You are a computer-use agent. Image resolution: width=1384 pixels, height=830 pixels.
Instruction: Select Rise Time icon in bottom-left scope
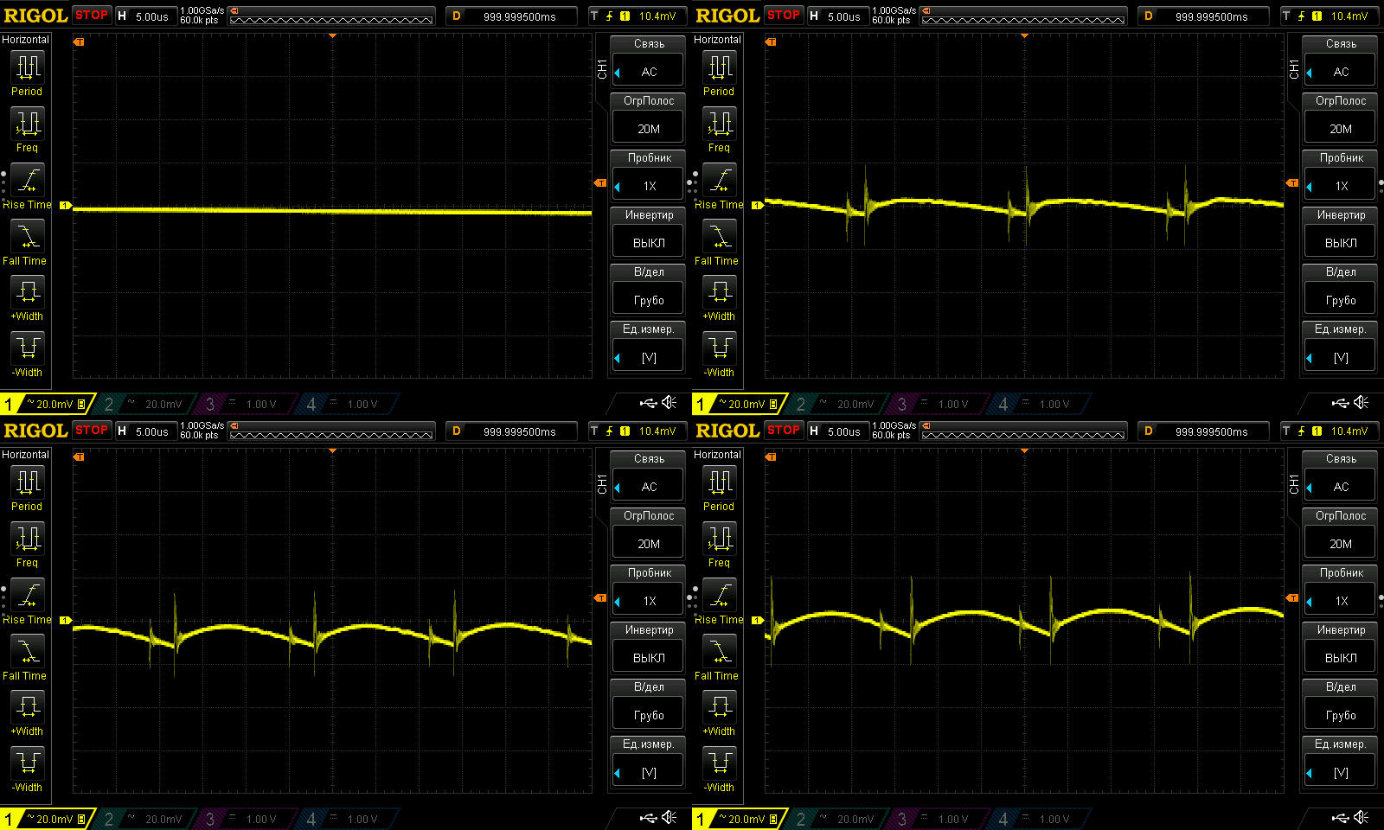point(28,596)
